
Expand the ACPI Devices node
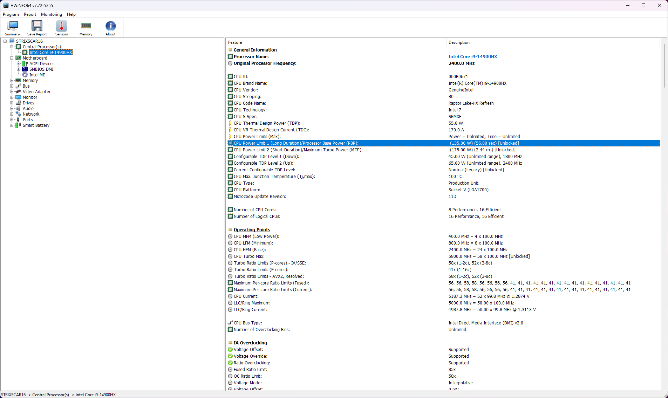coord(19,63)
